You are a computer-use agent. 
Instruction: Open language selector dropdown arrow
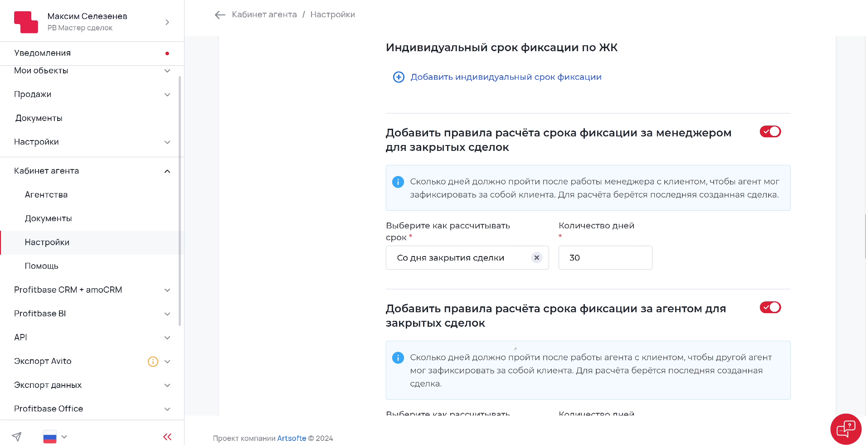click(x=64, y=437)
